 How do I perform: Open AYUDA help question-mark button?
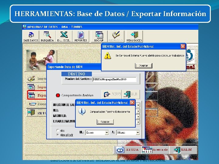(127, 150)
